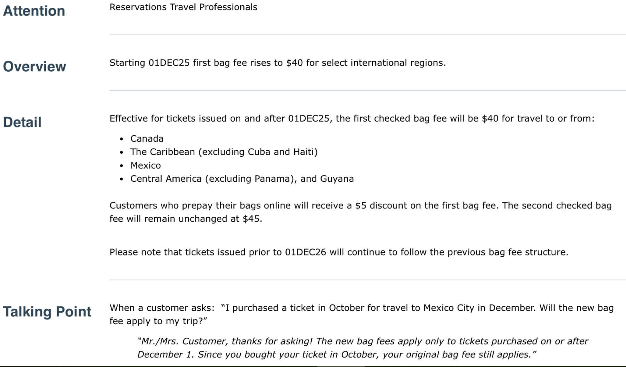Click the Talking Point section heading
Screen dimensions: 626x367
(x=47, y=311)
